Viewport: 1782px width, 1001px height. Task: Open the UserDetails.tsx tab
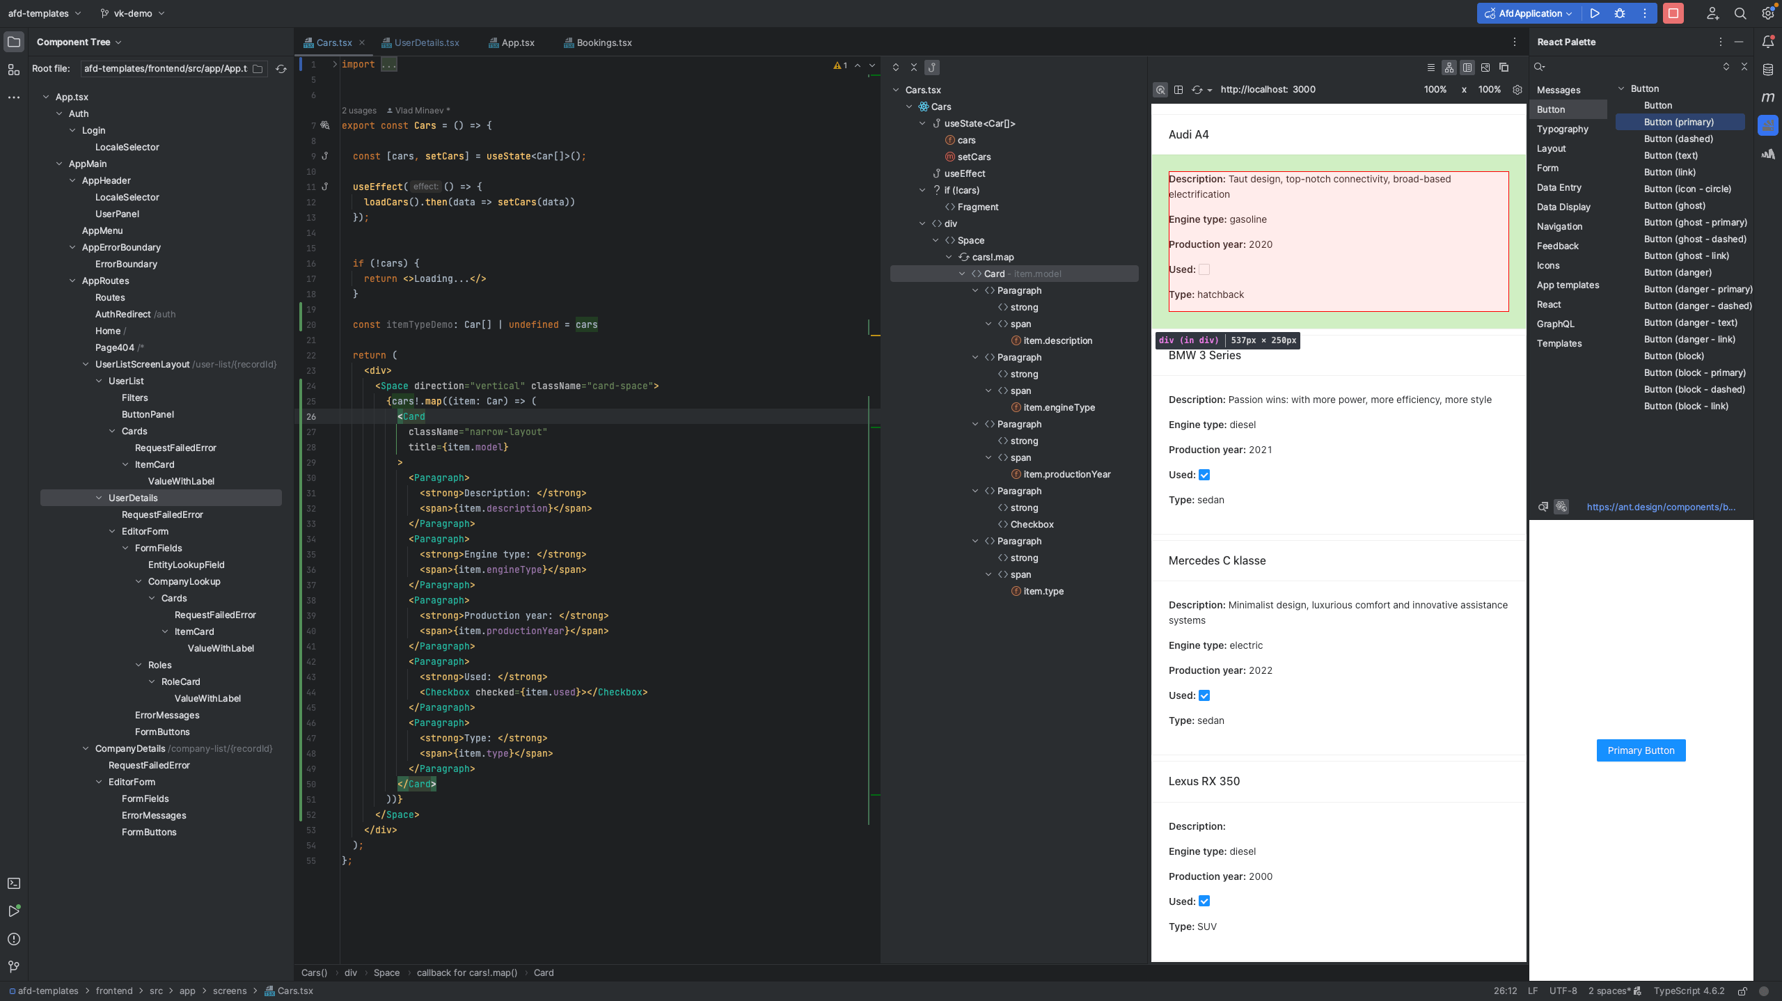coord(425,42)
